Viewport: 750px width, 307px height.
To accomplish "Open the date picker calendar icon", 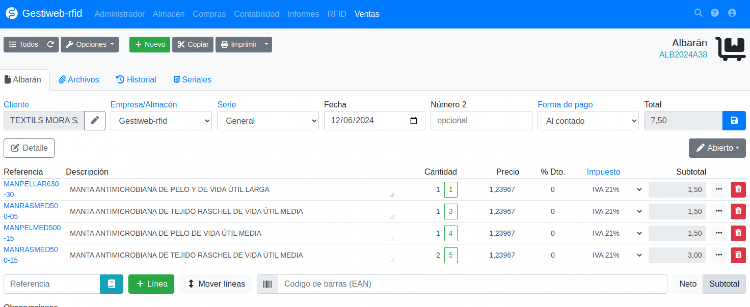I will pyautogui.click(x=413, y=121).
